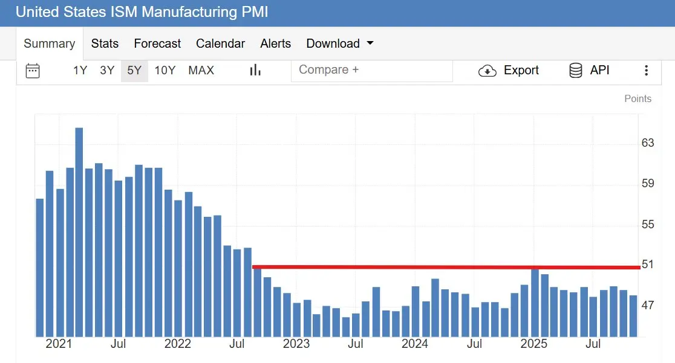This screenshot has height=363, width=675.
Task: Click the 2022 x-axis label
Action: [x=177, y=344]
